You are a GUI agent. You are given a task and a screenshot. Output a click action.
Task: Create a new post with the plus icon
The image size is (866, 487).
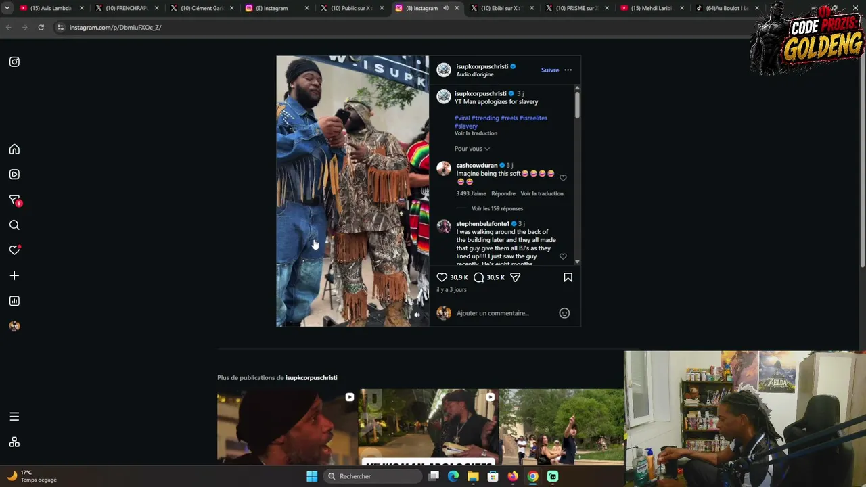coord(14,275)
